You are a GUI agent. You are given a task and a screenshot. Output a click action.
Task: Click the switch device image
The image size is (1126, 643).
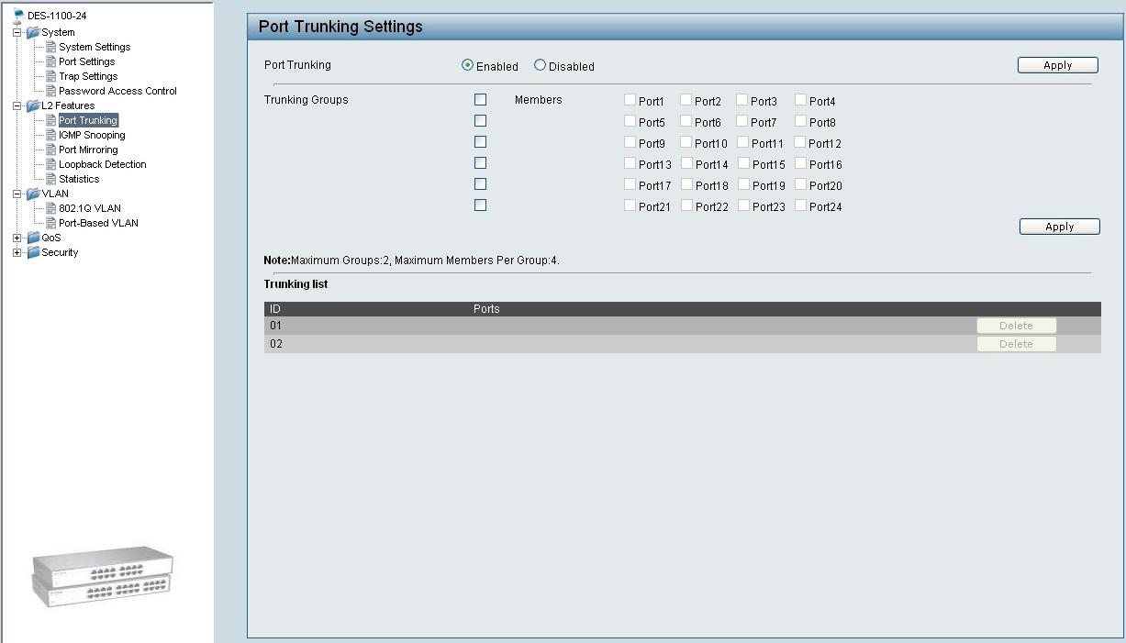click(x=103, y=575)
